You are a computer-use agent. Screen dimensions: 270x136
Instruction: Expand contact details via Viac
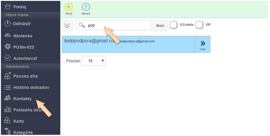pyautogui.click(x=203, y=44)
